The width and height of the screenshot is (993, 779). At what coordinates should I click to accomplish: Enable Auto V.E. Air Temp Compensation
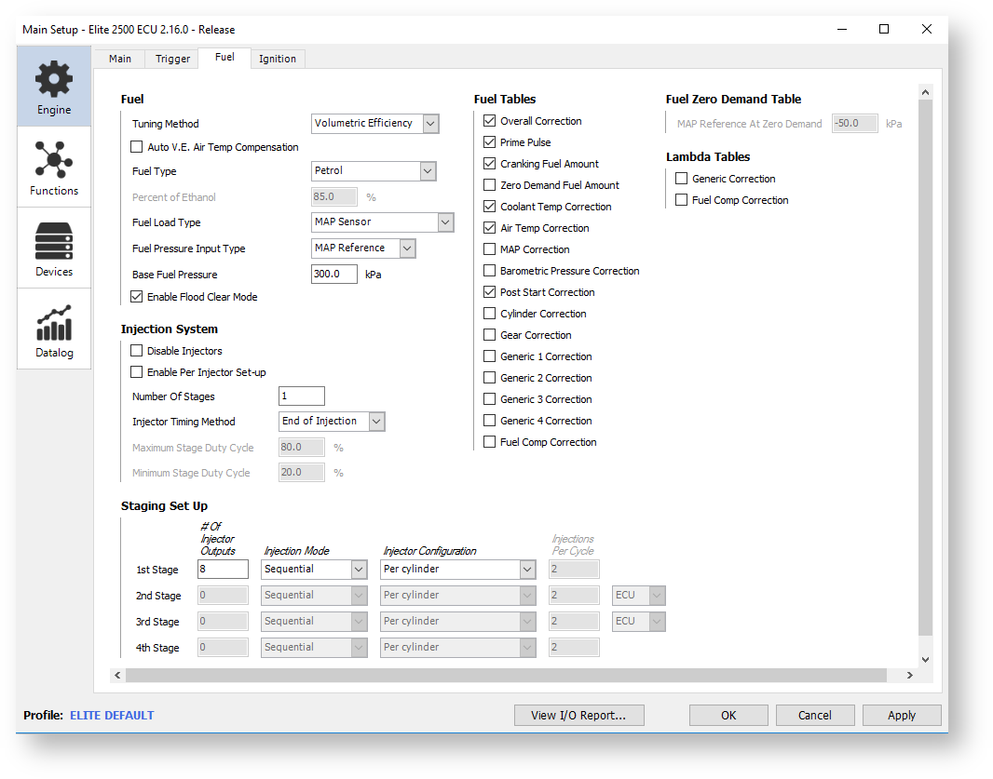[136, 147]
